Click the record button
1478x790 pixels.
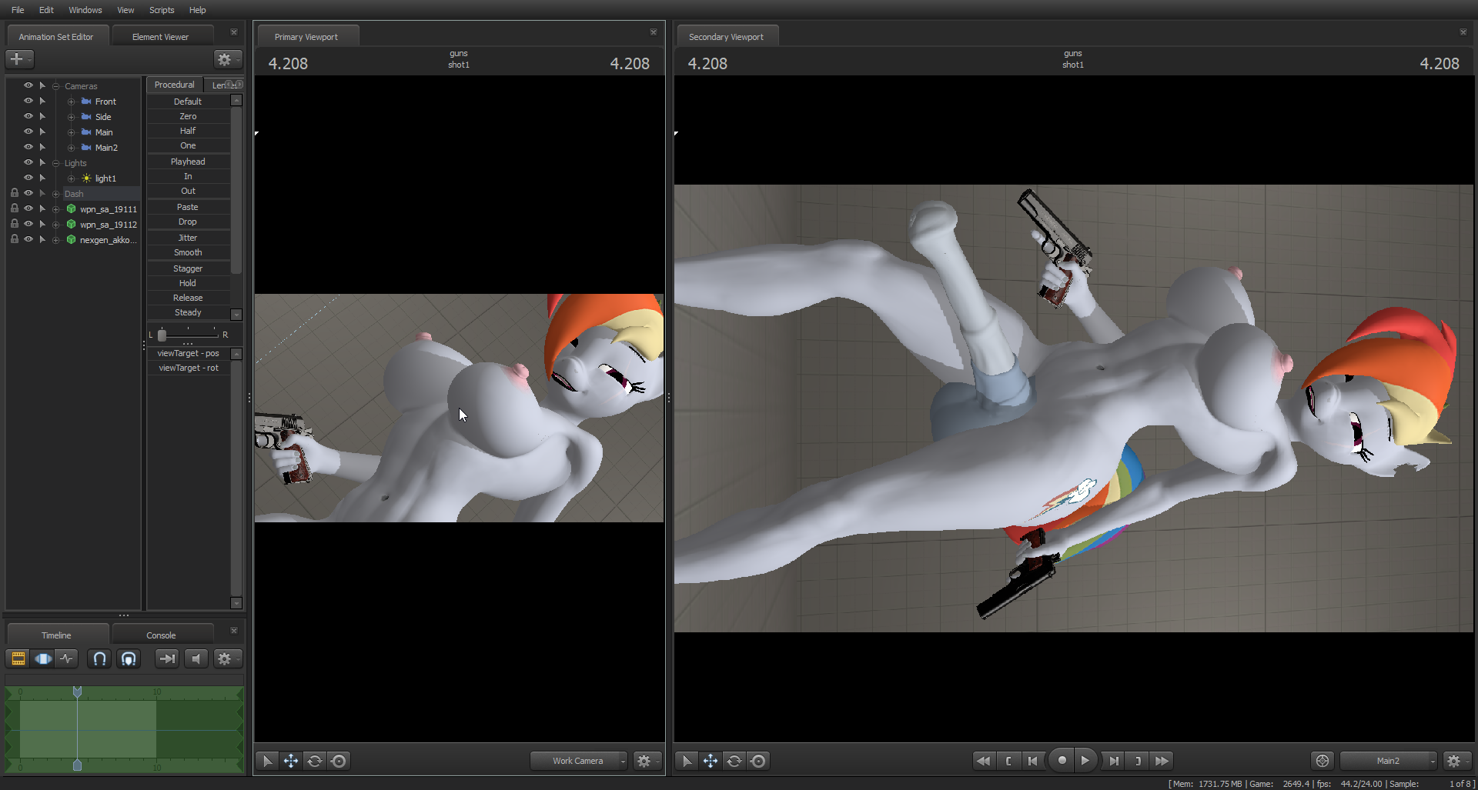tap(1062, 761)
